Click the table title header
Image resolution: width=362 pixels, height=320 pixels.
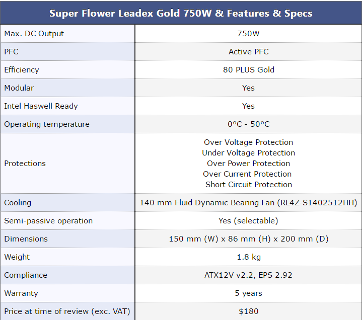(181, 13)
